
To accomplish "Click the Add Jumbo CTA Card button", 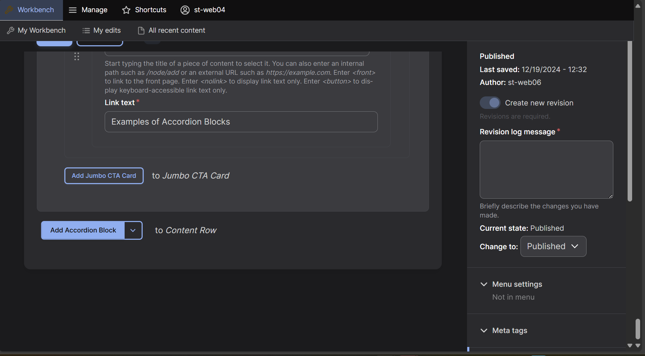I will click(104, 176).
